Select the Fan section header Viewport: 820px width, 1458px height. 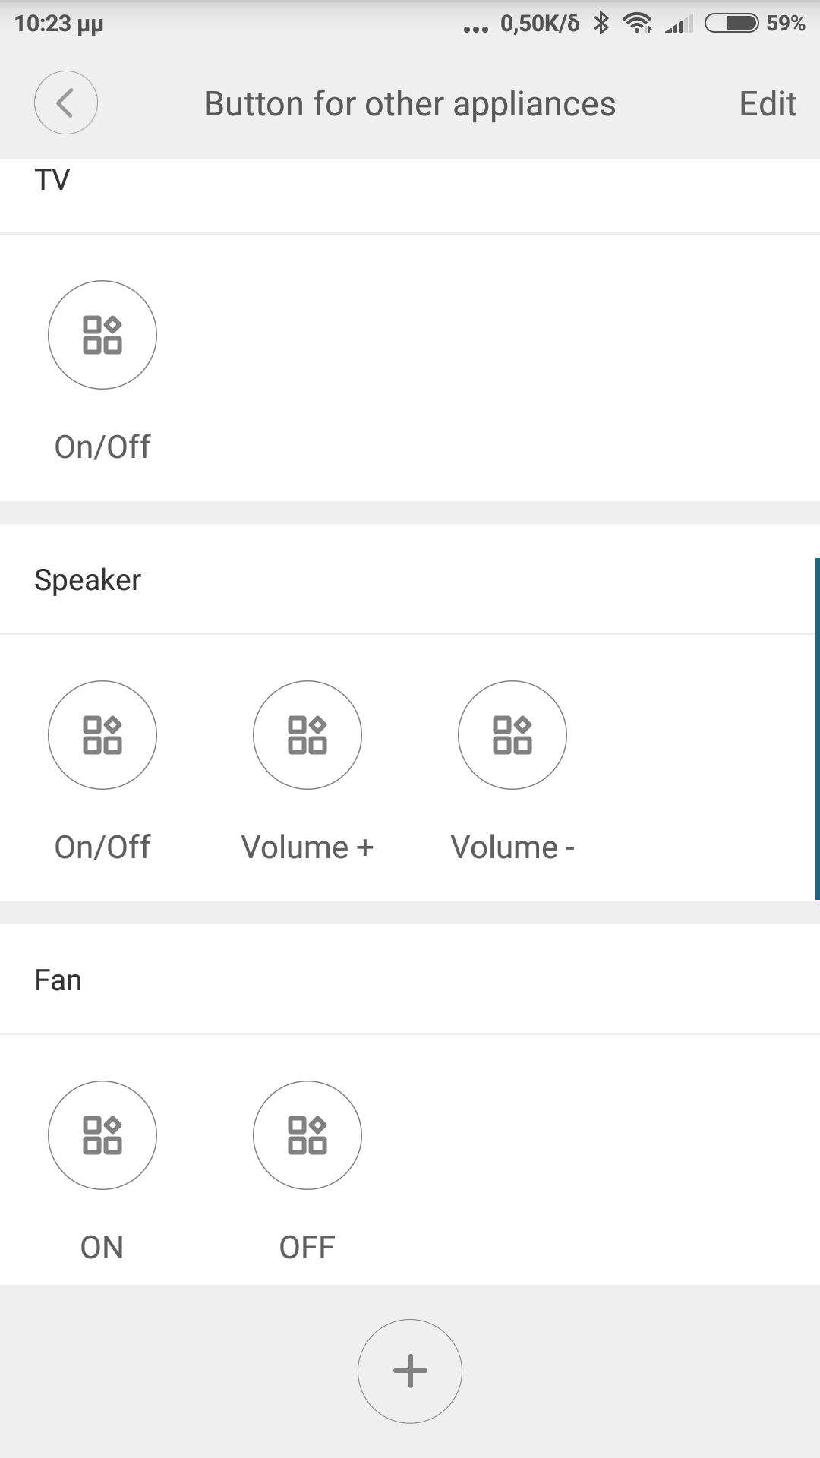point(58,980)
